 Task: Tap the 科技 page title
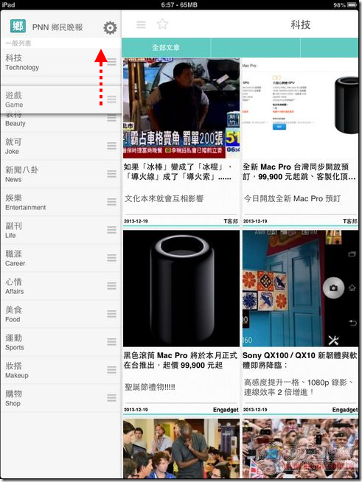[301, 24]
